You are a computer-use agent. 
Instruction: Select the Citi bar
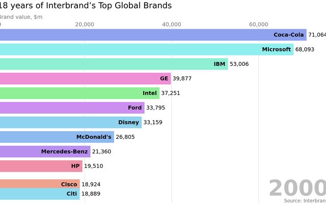pos(40,194)
